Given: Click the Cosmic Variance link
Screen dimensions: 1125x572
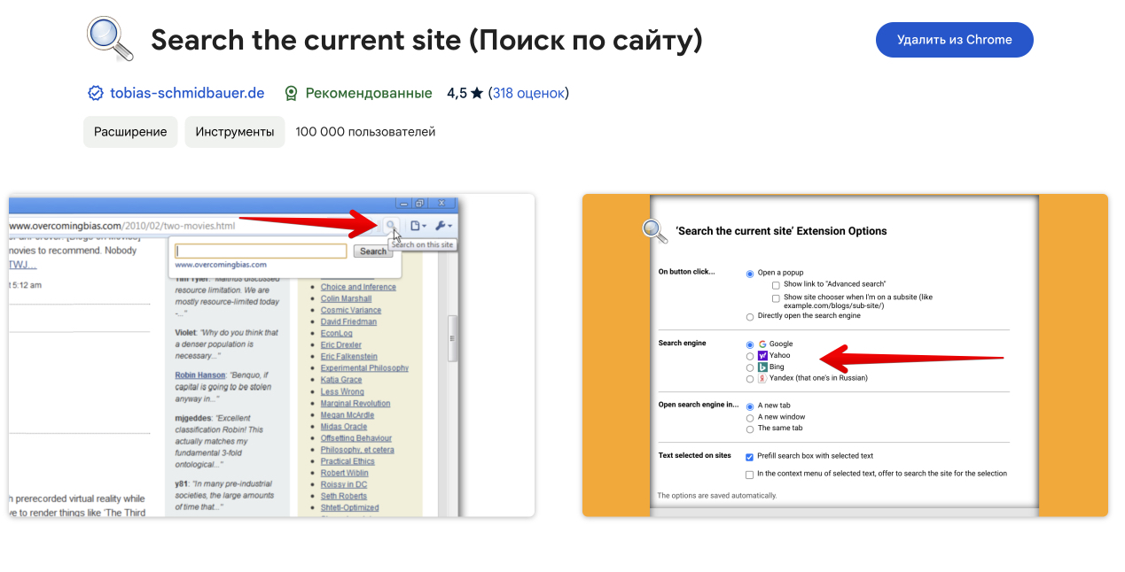Looking at the screenshot, I should point(351,310).
